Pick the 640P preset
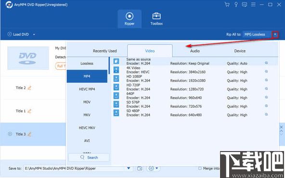Screen dimensions: 285x178 pyautogui.click(x=194, y=96)
